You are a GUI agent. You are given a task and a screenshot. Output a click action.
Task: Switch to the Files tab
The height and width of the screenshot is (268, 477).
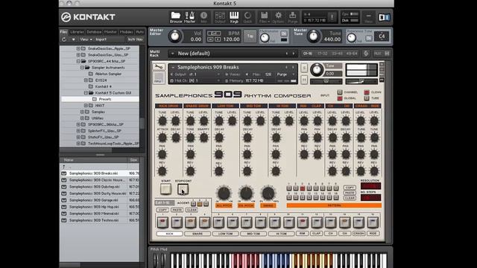click(63, 31)
